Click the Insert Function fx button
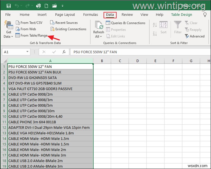The height and width of the screenshot is (169, 211). pos(64,52)
